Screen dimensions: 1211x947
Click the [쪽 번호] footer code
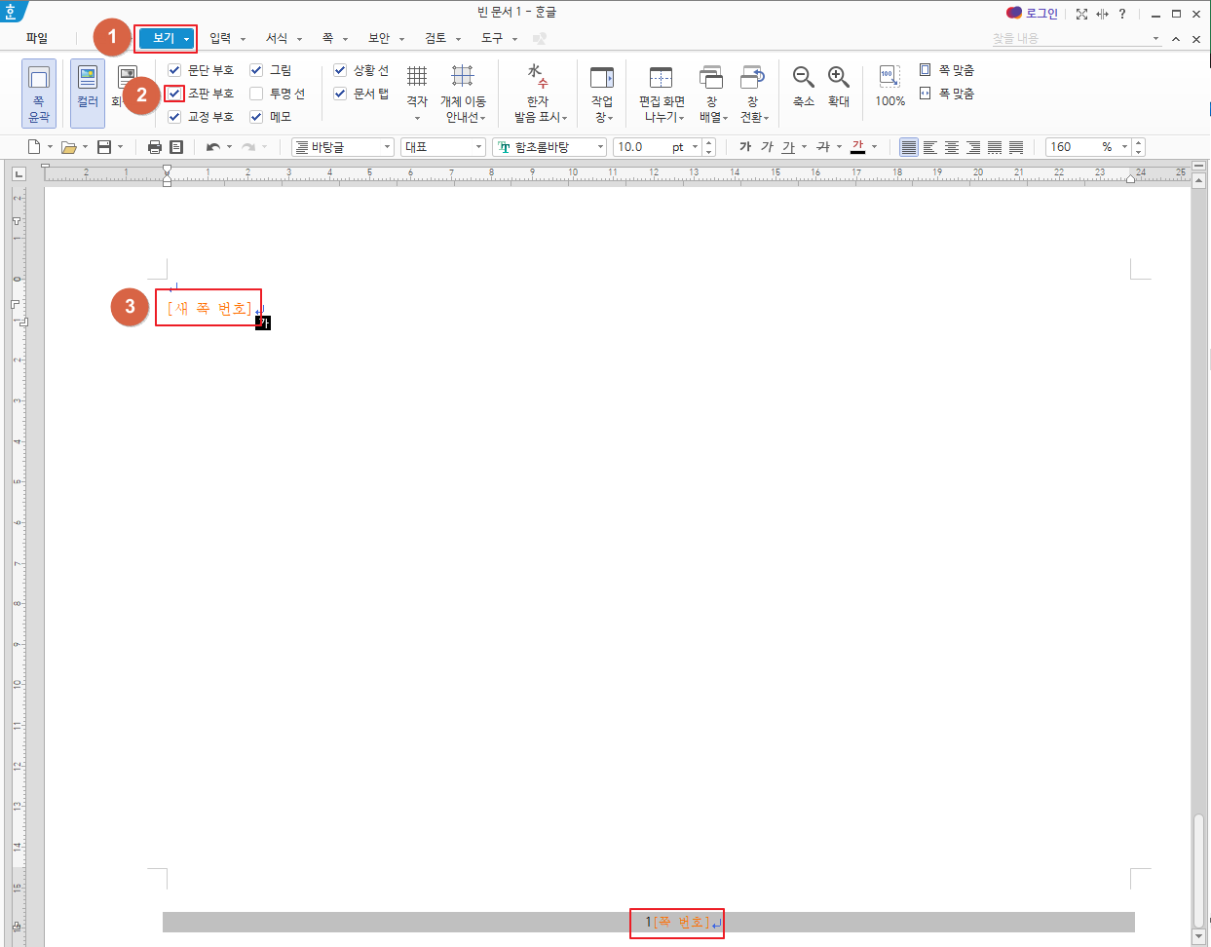(x=681, y=922)
